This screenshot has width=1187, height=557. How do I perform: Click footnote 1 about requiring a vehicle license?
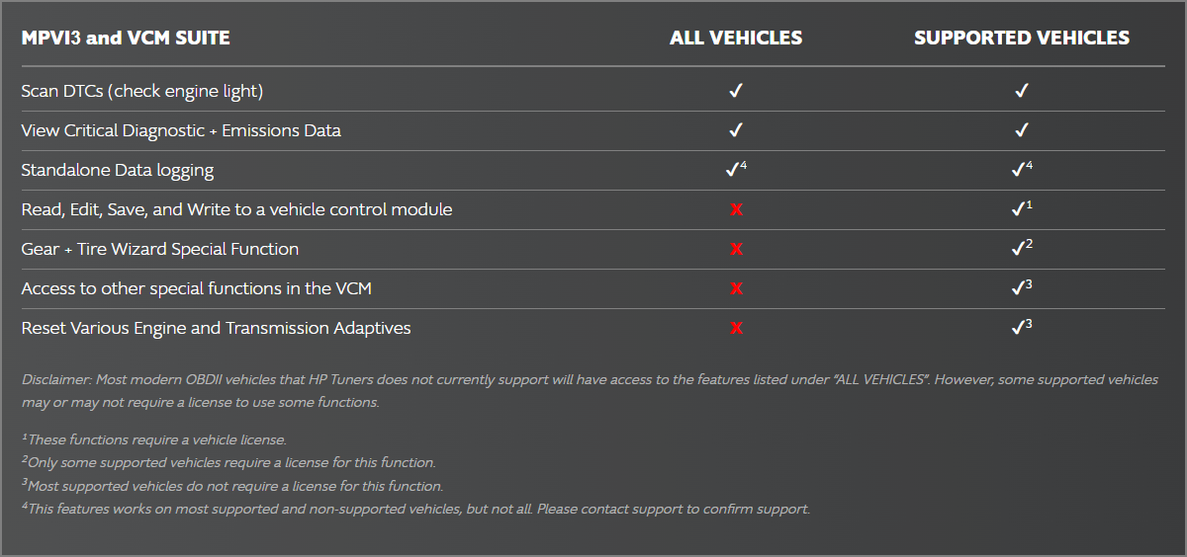click(x=154, y=439)
